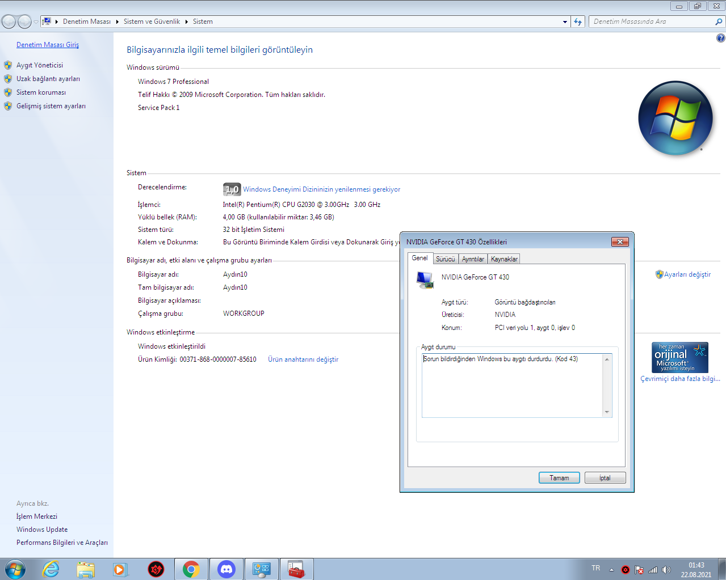Image resolution: width=726 pixels, height=580 pixels.
Task: Switch to Discord in the taskbar
Action: point(226,569)
